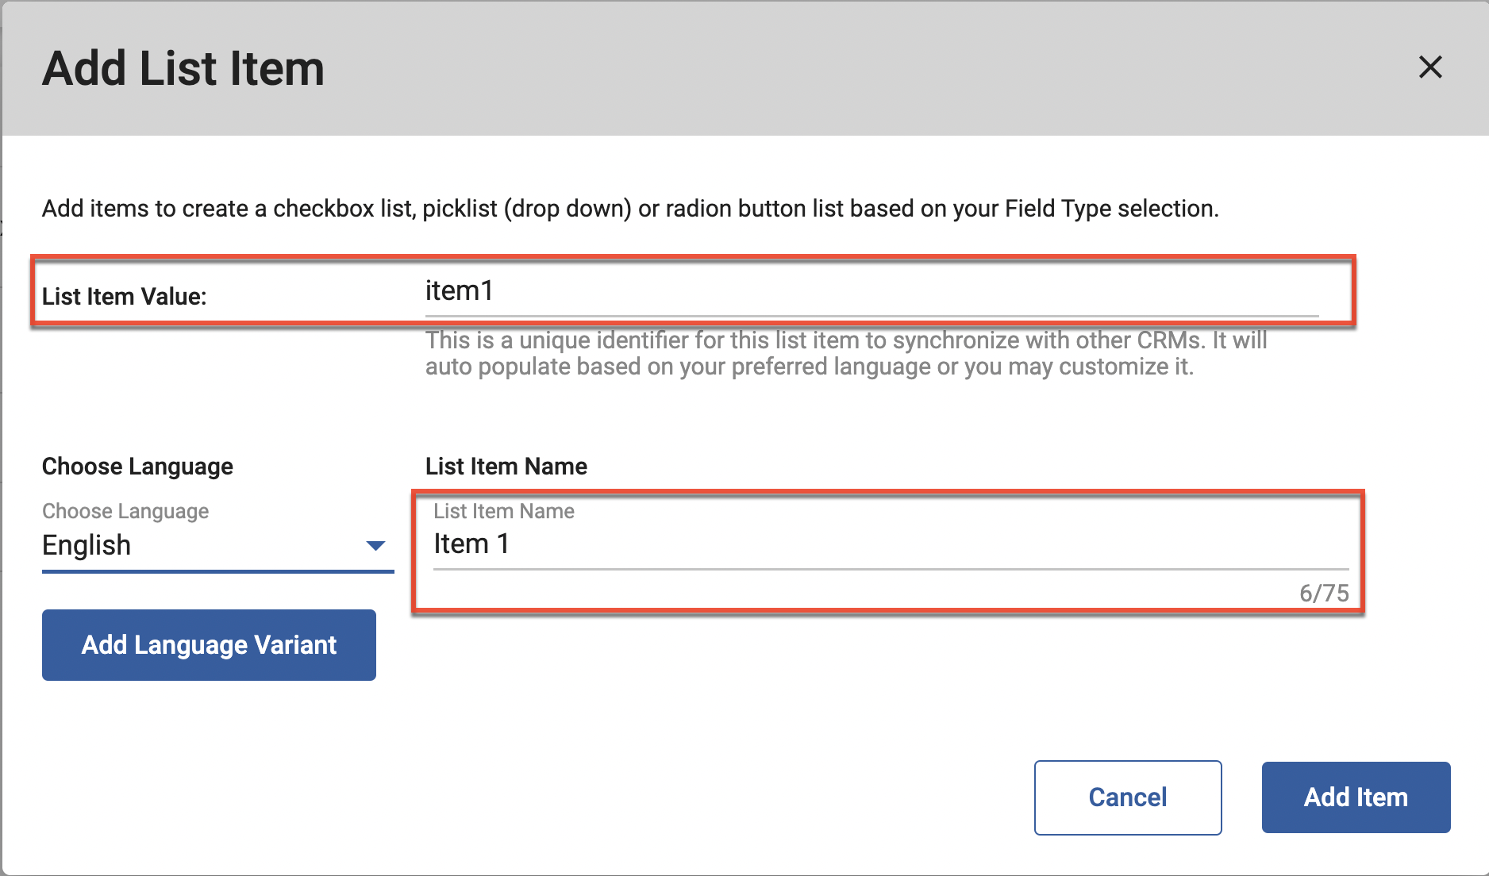The width and height of the screenshot is (1489, 876).
Task: Click the bold List Item Name heading
Action: [506, 467]
